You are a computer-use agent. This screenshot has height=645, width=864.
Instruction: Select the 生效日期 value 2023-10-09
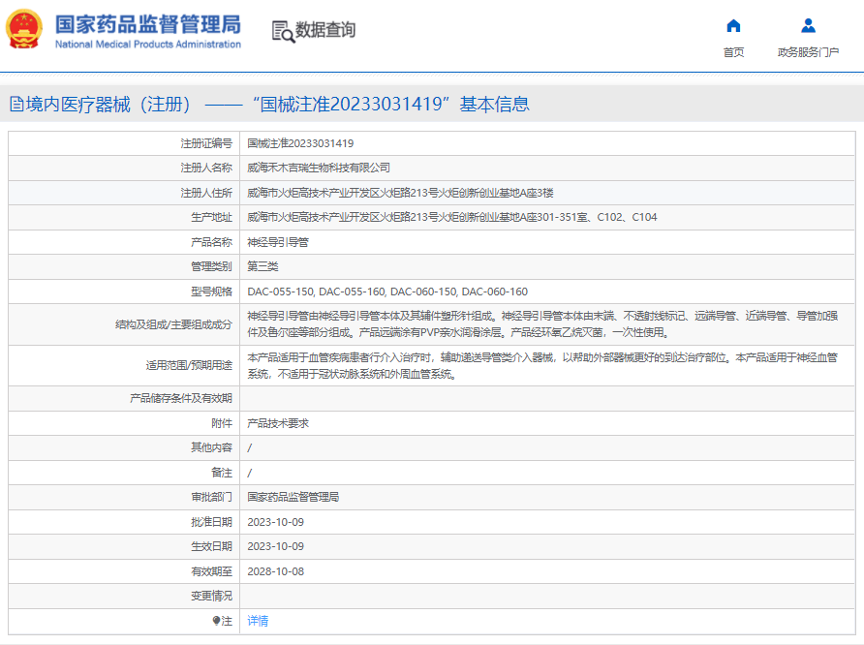coord(275,546)
